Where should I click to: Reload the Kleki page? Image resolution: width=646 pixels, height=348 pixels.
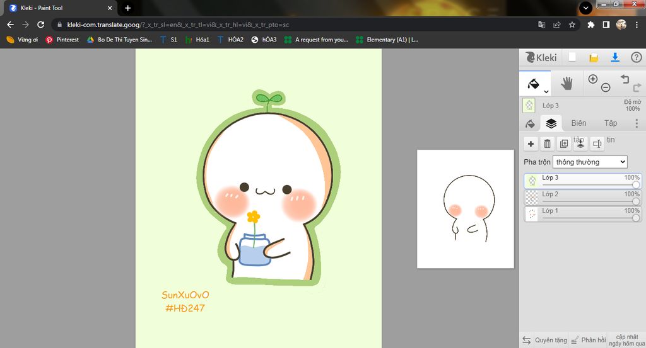pyautogui.click(x=41, y=25)
